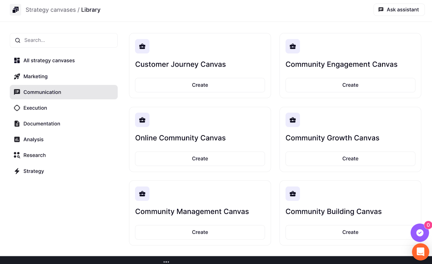
Task: Click the Community Management Canvas briefcase icon
Action: pyautogui.click(x=142, y=194)
